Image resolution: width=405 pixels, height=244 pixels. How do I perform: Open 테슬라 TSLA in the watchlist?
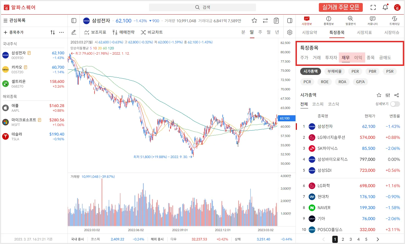(33, 136)
